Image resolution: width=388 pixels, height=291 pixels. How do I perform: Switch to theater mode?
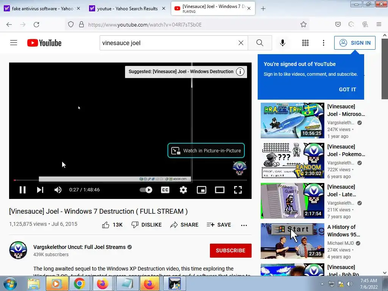coord(220,190)
